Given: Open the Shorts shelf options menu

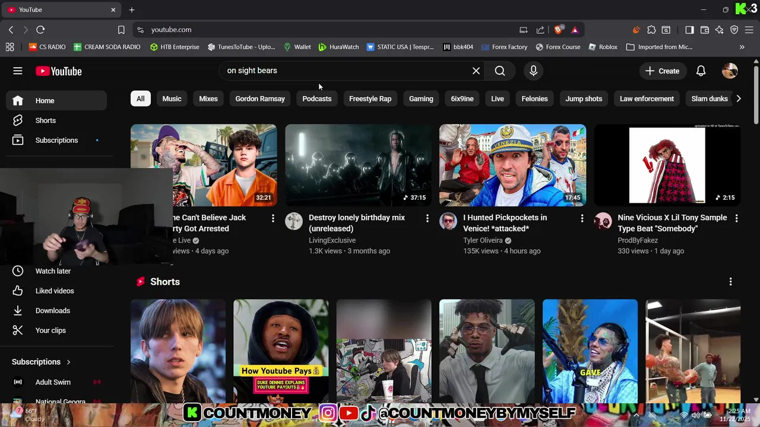Looking at the screenshot, I should [730, 282].
